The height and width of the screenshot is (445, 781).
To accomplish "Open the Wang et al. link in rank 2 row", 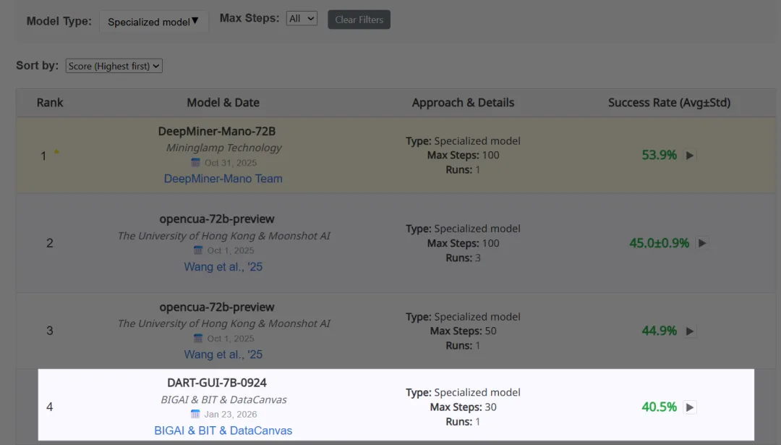I will click(223, 267).
